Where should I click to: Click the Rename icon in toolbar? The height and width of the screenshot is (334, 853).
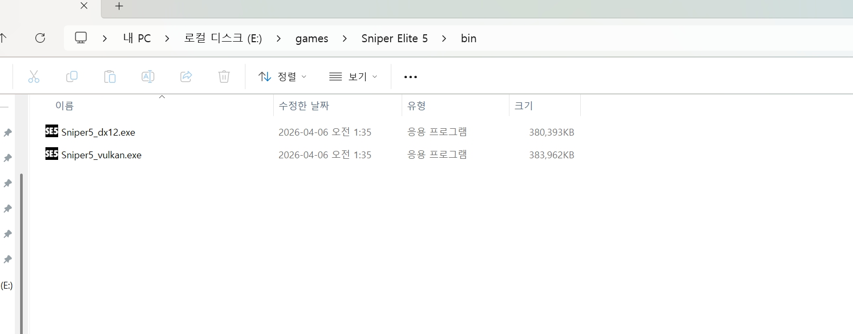[x=148, y=77]
